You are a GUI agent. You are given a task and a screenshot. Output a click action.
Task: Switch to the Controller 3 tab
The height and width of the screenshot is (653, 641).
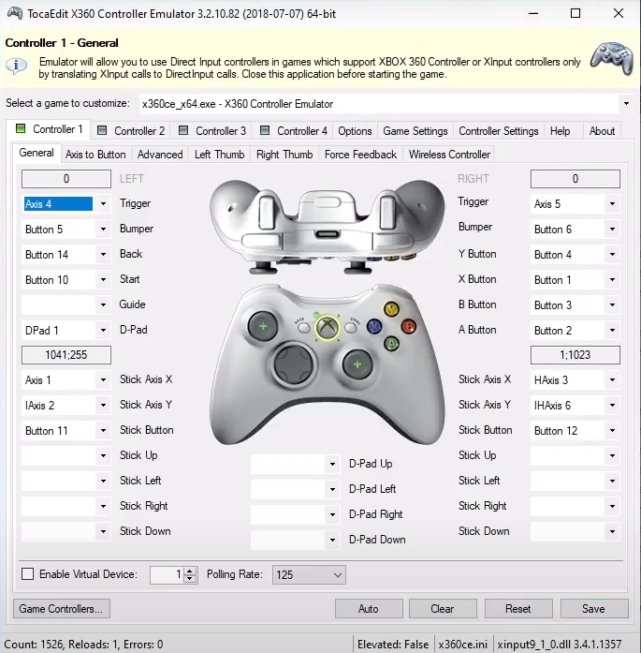click(x=212, y=131)
